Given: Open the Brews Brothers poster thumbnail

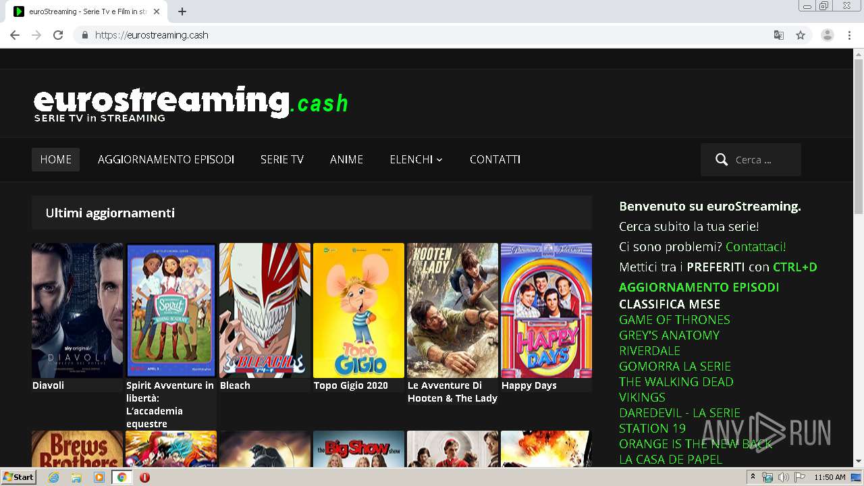Looking at the screenshot, I should point(78,449).
